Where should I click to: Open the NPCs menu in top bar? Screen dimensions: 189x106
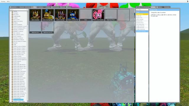(x=8, y=1)
